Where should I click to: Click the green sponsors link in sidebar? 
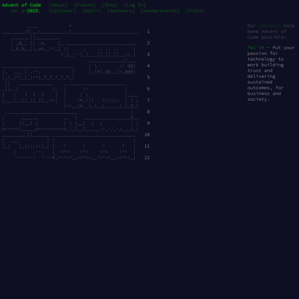[x=270, y=26]
